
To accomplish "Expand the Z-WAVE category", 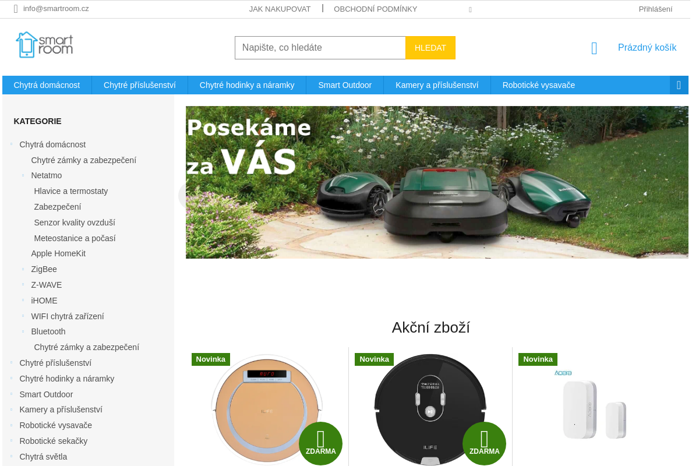I will coord(23,285).
